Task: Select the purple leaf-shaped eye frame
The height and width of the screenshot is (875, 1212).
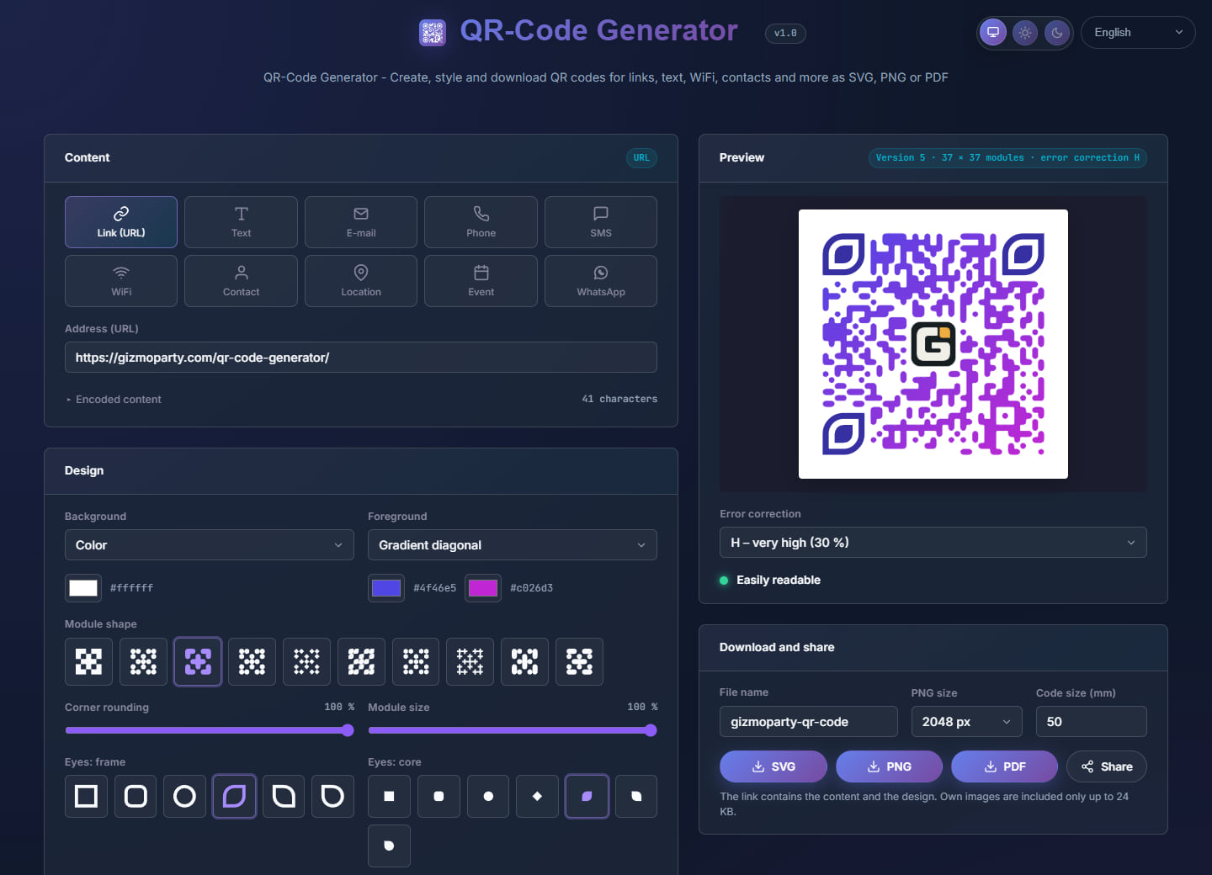Action: click(x=234, y=796)
